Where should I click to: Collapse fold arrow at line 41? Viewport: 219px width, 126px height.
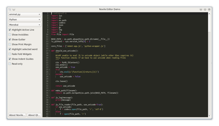point(50,107)
